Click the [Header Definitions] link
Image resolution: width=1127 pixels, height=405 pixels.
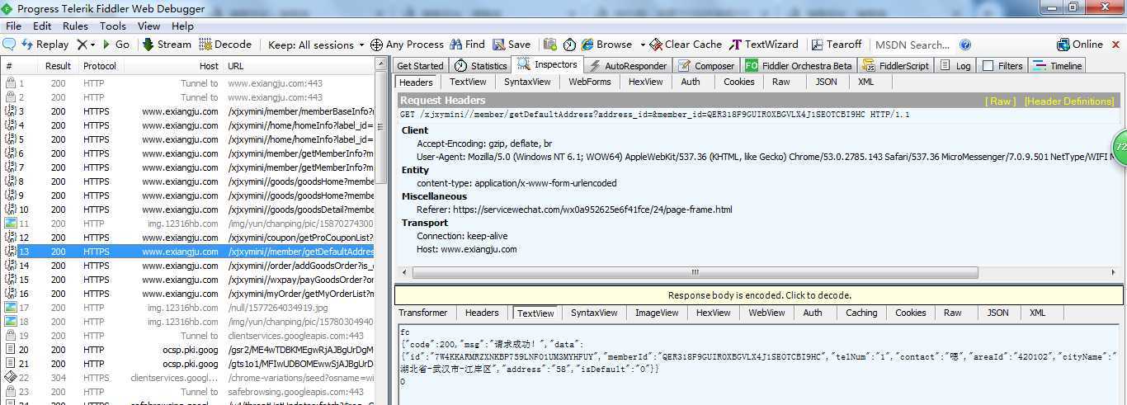point(1069,101)
